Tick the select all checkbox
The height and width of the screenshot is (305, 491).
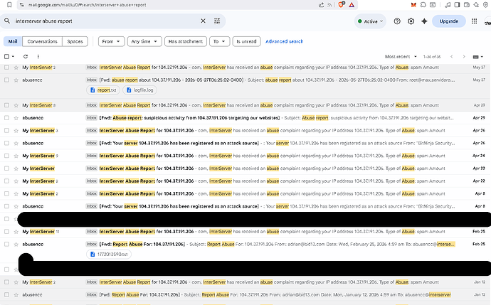click(6, 57)
